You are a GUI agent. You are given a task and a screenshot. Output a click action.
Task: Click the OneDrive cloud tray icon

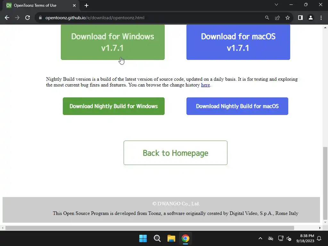(271, 238)
